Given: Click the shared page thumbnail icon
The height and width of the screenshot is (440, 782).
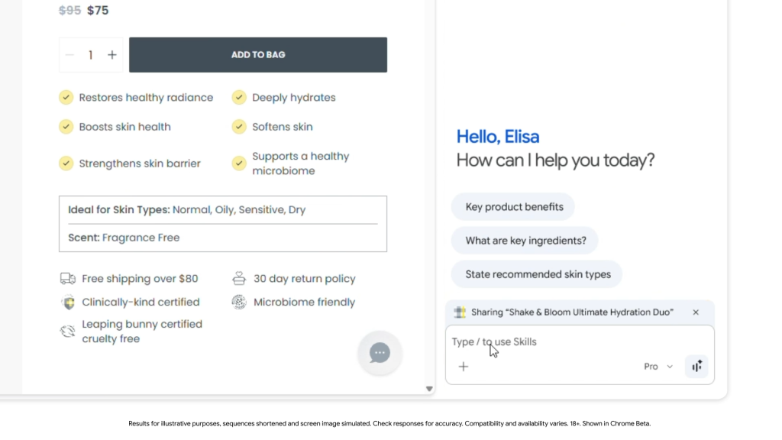Looking at the screenshot, I should click(460, 312).
